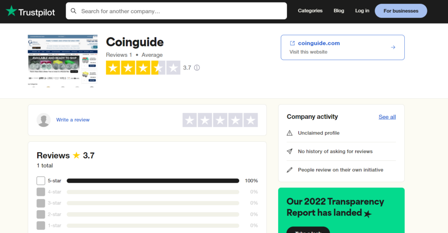Check the 1-star filter checkbox

click(x=41, y=226)
